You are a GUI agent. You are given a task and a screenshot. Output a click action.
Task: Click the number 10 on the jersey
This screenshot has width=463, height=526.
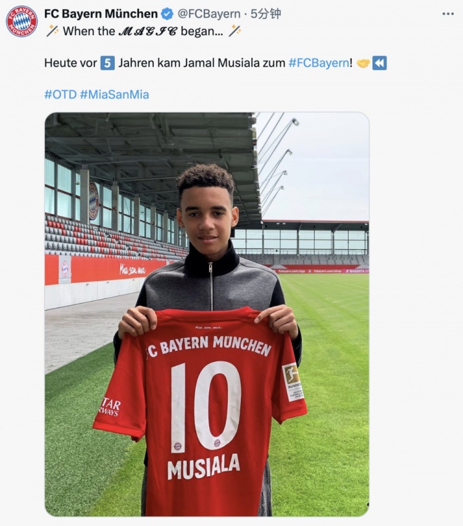click(206, 406)
